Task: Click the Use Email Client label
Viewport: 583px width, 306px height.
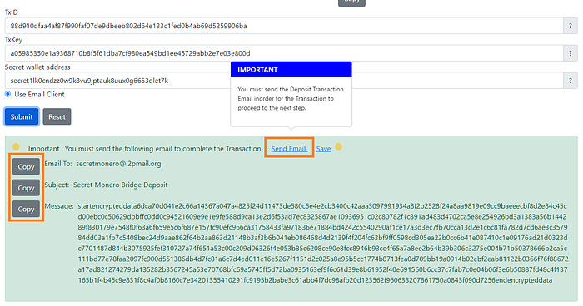Action: [39, 94]
